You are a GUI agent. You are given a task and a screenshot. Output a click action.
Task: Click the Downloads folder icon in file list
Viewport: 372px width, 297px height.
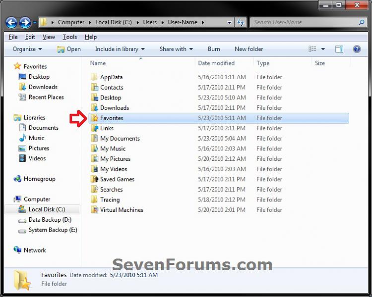(94, 107)
